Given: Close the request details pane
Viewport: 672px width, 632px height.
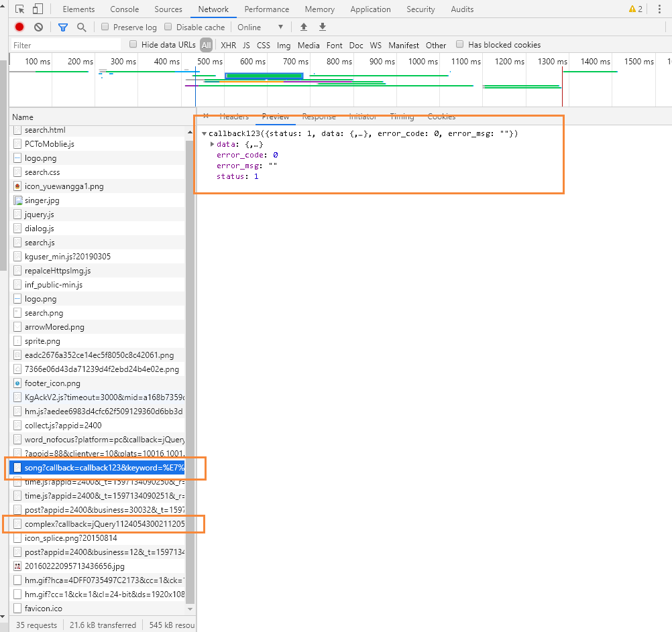Looking at the screenshot, I should coord(206,116).
